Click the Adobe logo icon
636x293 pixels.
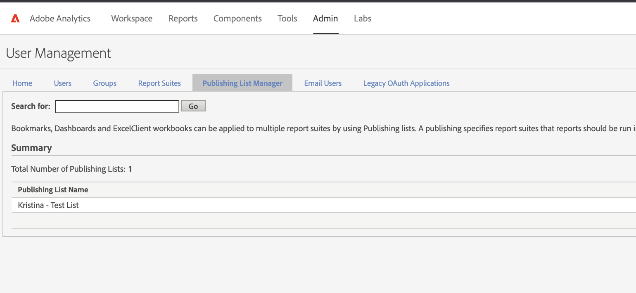15,19
